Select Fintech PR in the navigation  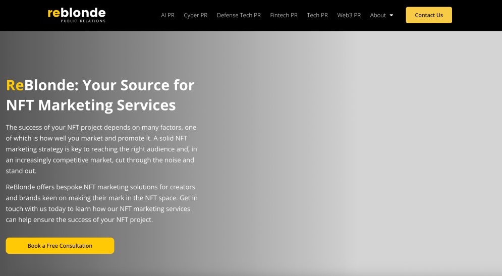[x=284, y=15]
